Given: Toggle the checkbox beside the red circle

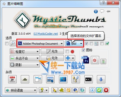Looking at the screenshot, I should (67, 52).
